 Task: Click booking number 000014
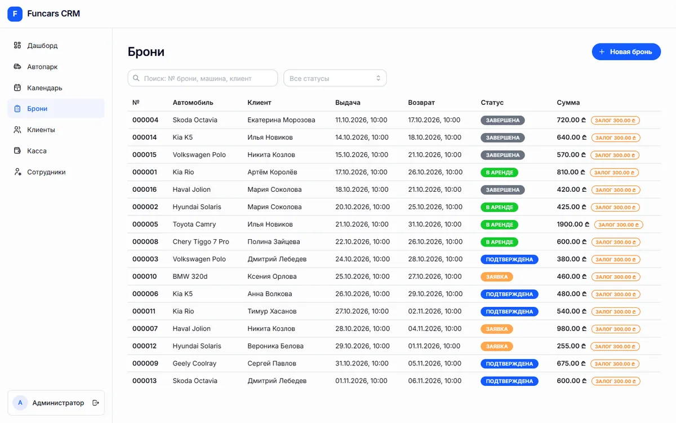pyautogui.click(x=145, y=138)
